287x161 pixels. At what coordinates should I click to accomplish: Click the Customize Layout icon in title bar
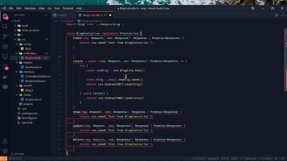coord(253,8)
